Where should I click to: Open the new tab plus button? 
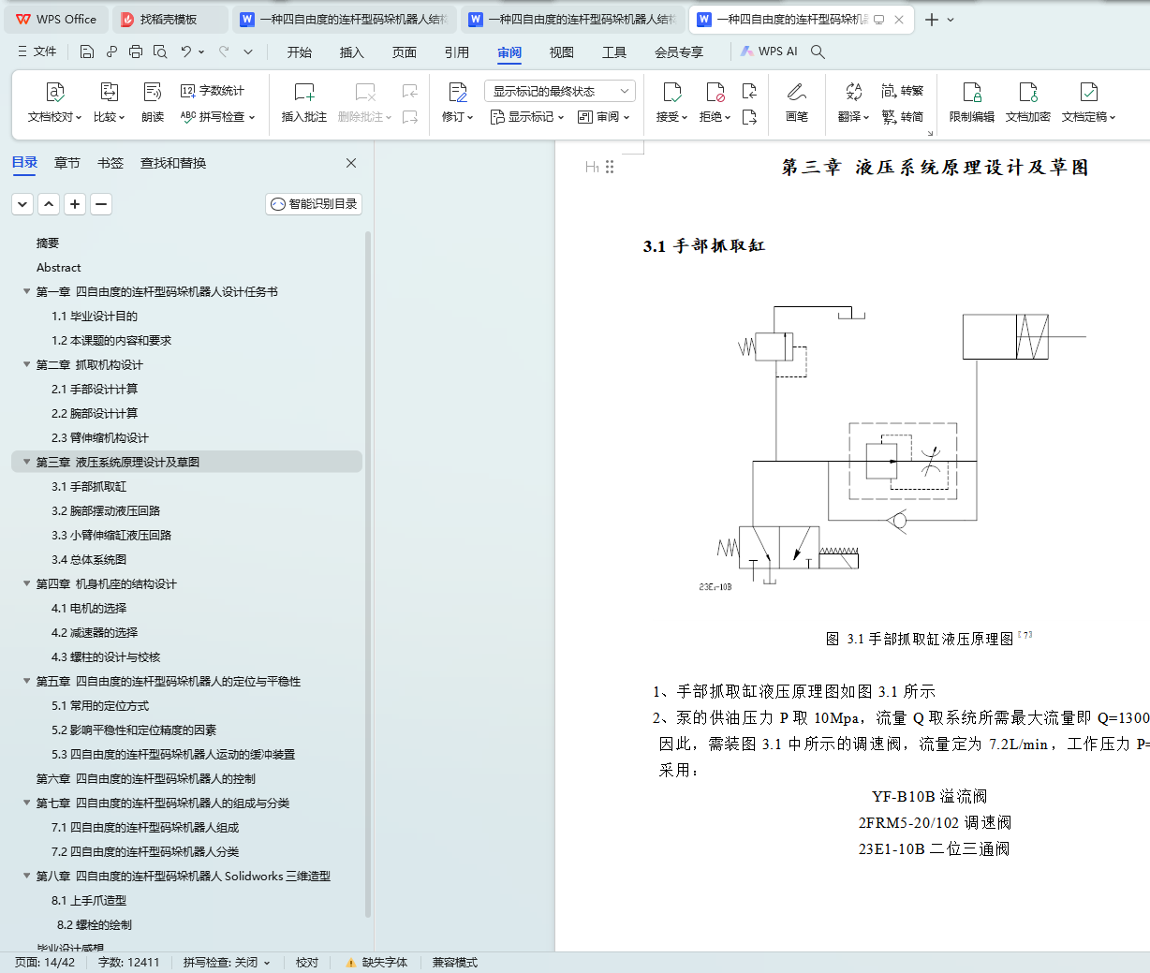pyautogui.click(x=932, y=19)
